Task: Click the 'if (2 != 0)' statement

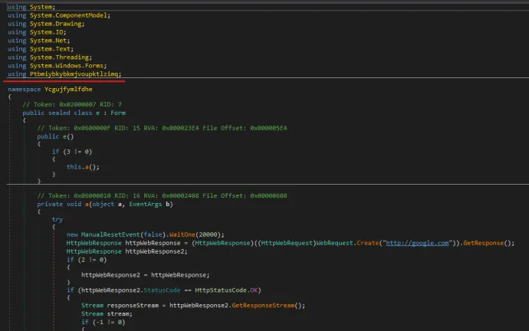Action: pyautogui.click(x=87, y=260)
